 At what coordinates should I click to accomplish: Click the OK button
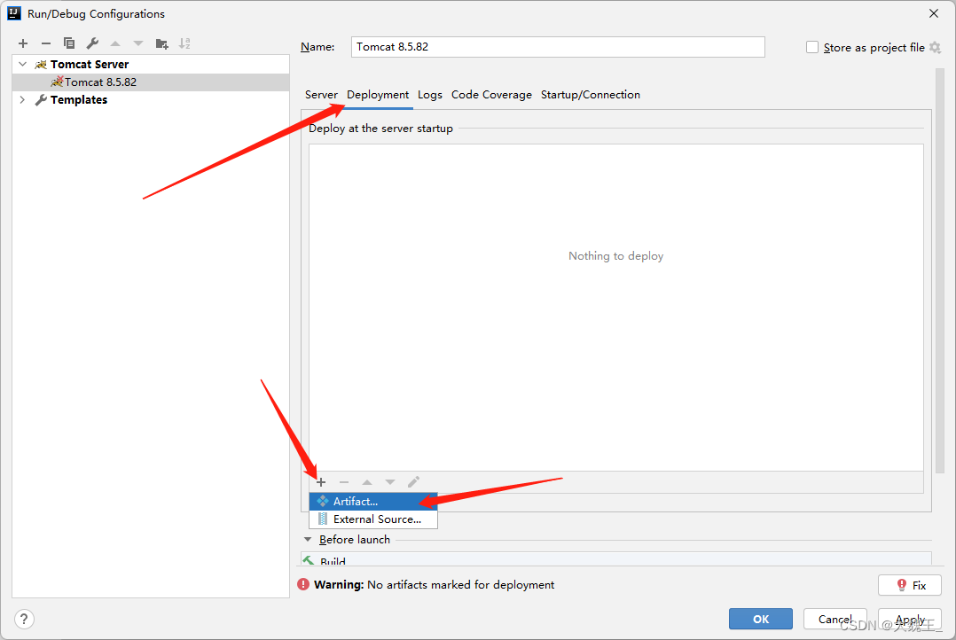pyautogui.click(x=761, y=619)
